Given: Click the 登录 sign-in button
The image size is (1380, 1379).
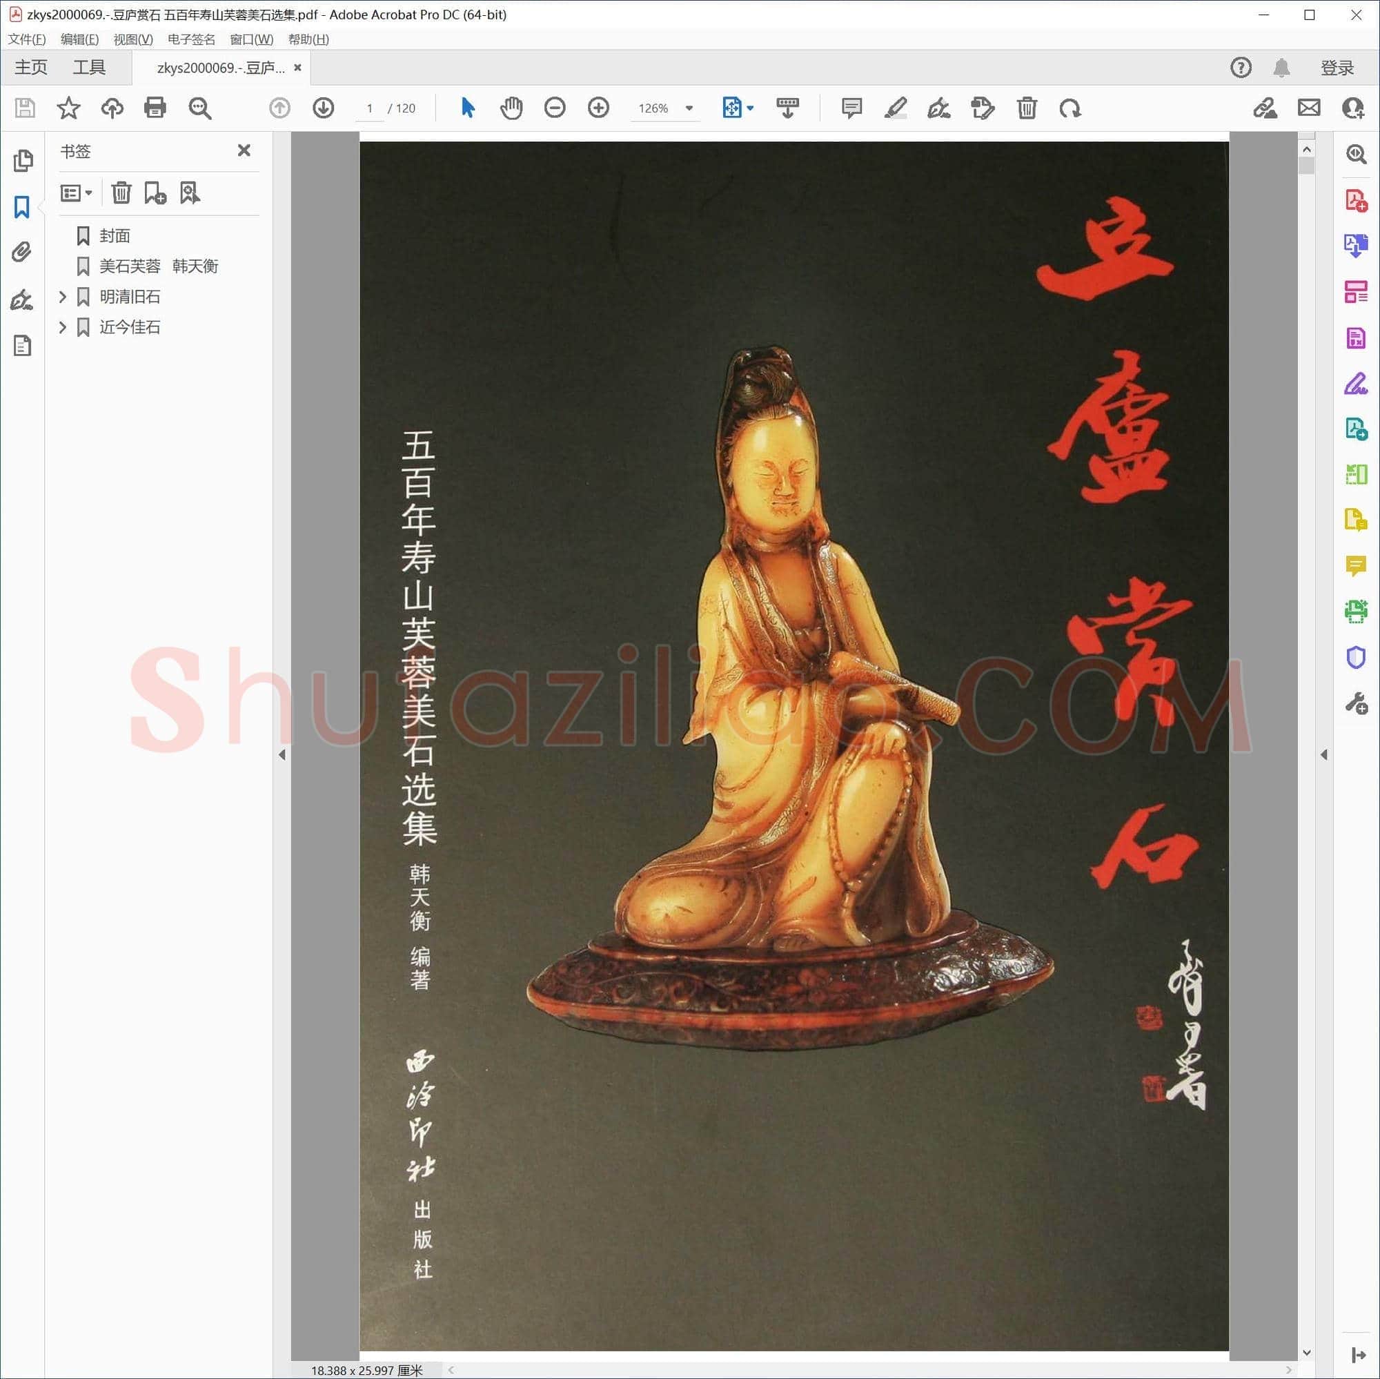Looking at the screenshot, I should pos(1337,68).
